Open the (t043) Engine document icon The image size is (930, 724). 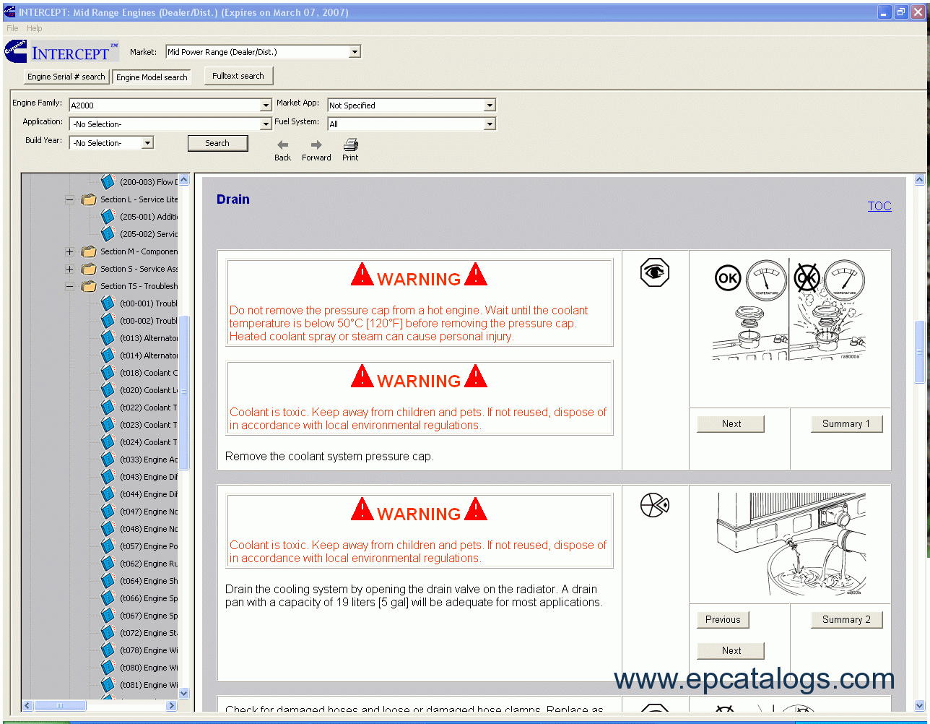[x=108, y=477]
